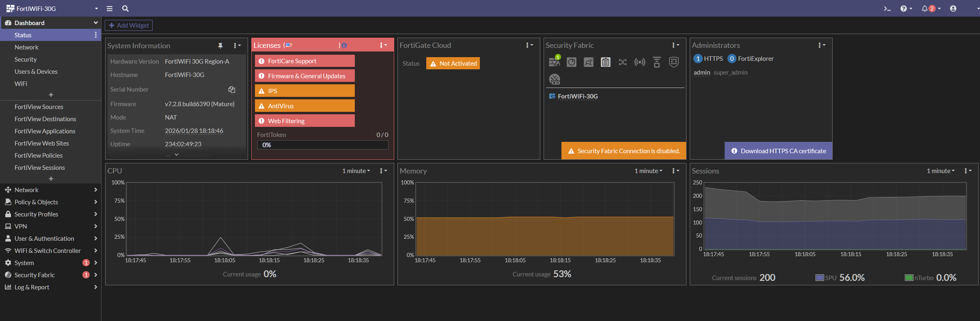The image size is (980, 321).
Task: Open the Licenses widget options menu
Action: pyautogui.click(x=383, y=45)
